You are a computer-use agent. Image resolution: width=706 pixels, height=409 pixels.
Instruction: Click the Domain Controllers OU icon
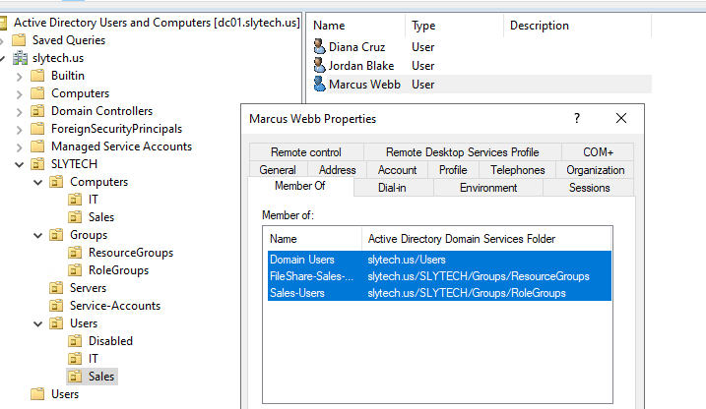(x=37, y=111)
